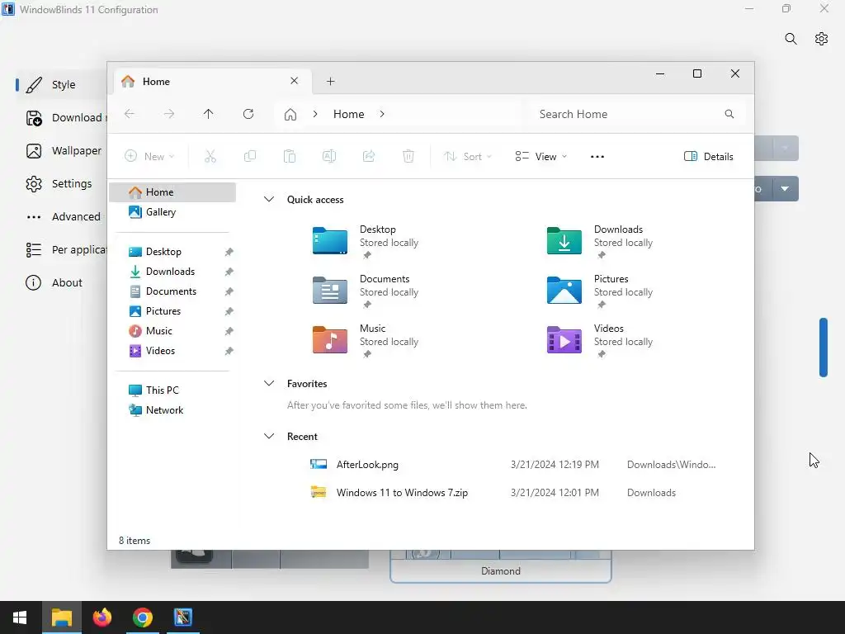Open the Sort dropdown

467,156
